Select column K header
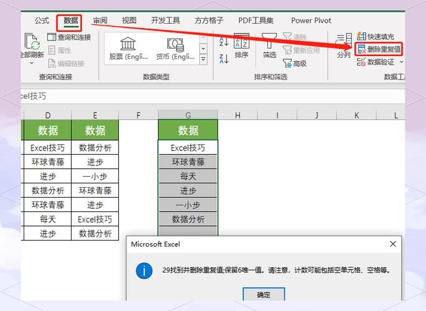The width and height of the screenshot is (426, 311). [x=356, y=115]
